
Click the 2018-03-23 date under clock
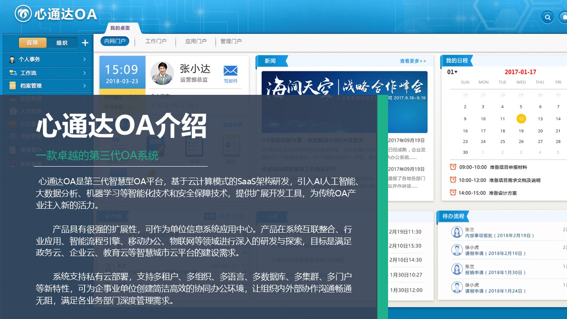[x=122, y=82]
